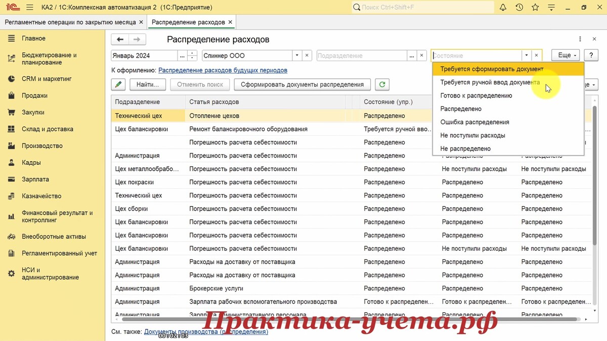The image size is (607, 341).
Task: Select 'Готово к распределению' from the list
Action: pyautogui.click(x=476, y=95)
